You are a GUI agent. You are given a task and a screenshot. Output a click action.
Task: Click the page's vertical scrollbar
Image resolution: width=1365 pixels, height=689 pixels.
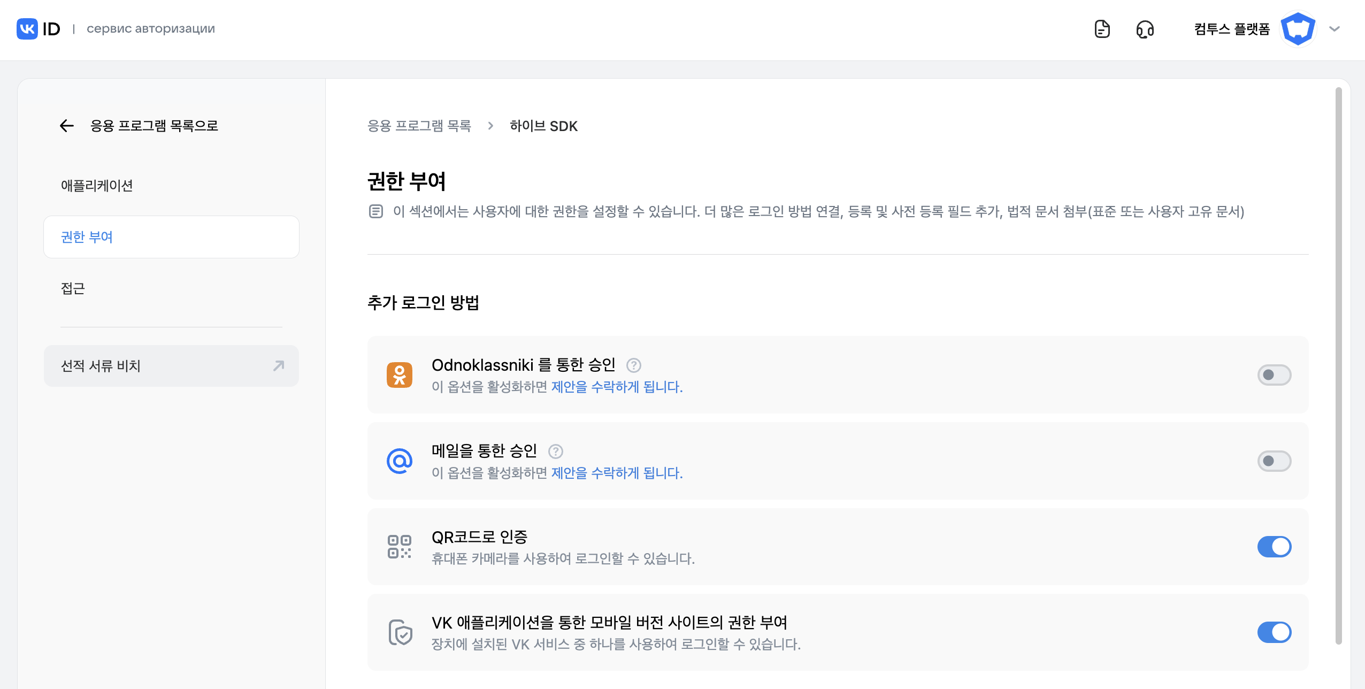1338,364
